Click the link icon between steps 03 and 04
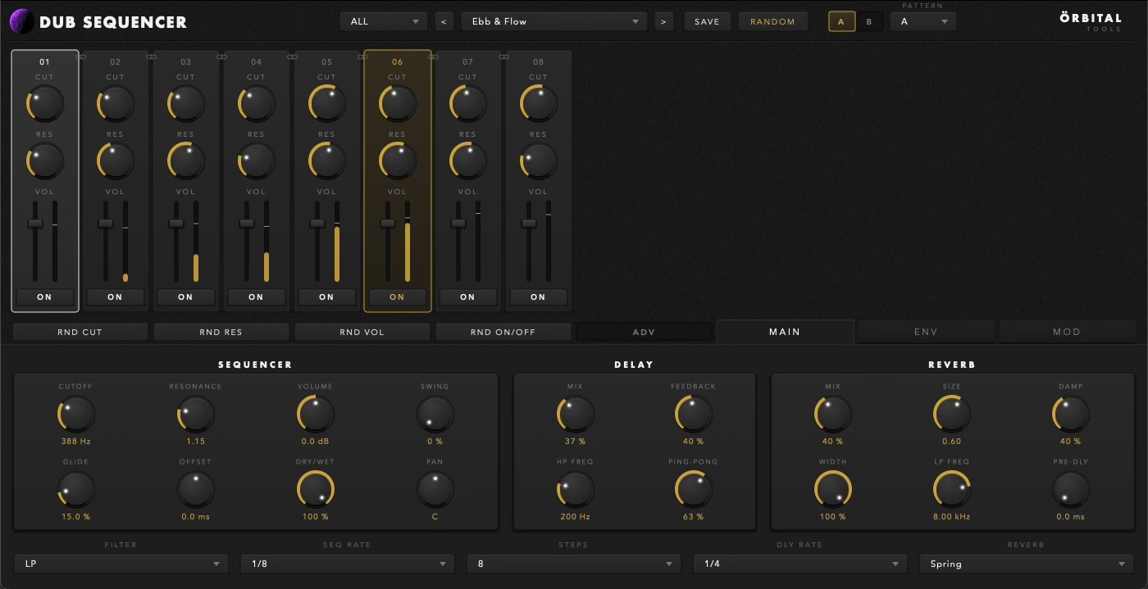This screenshot has width=1148, height=589. coord(222,57)
